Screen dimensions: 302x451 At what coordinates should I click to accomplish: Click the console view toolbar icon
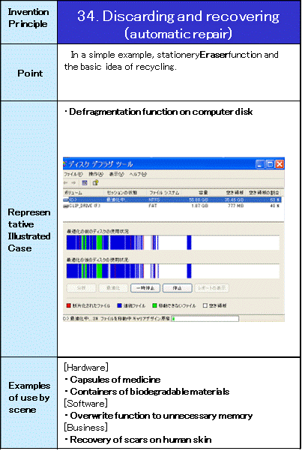pyautogui.click(x=85, y=183)
